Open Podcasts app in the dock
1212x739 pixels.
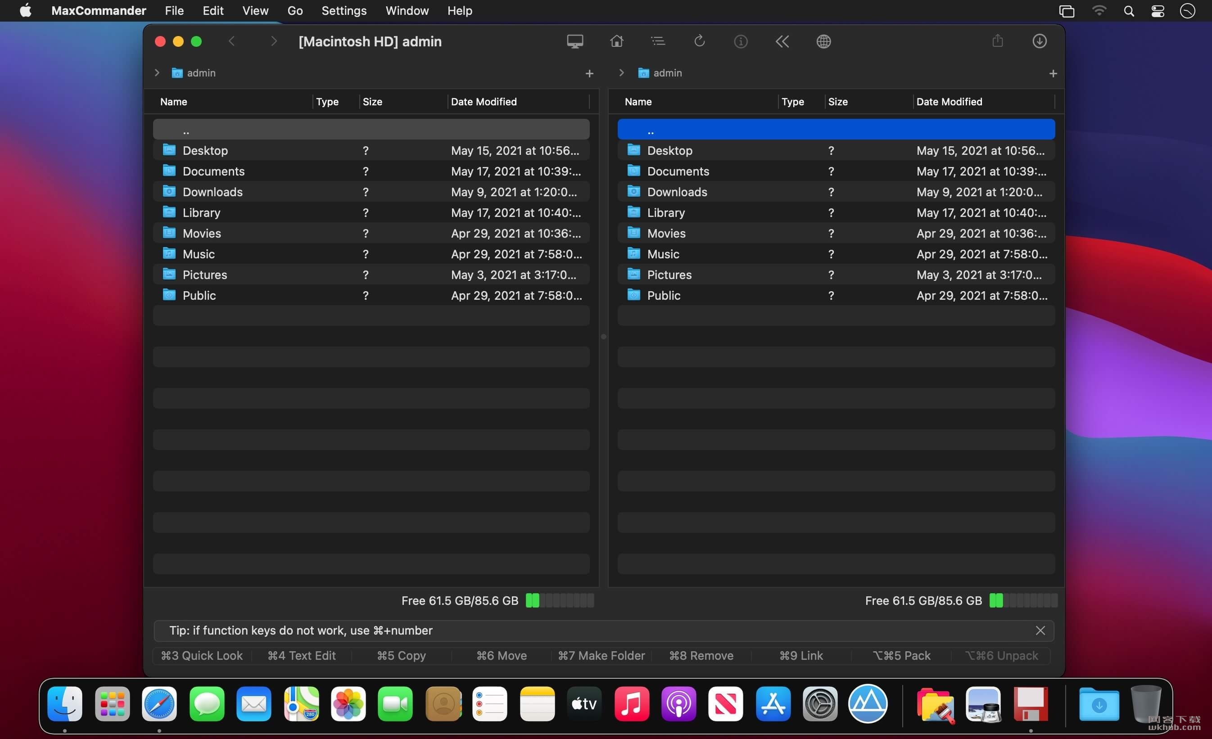(679, 703)
